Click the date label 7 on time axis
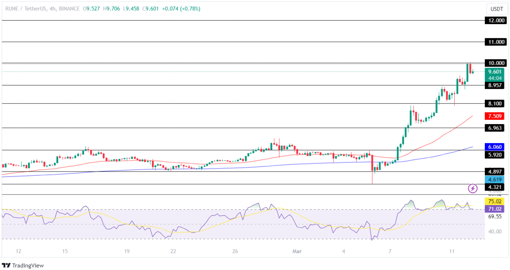Image resolution: width=510 pixels, height=270 pixels. [x=390, y=251]
